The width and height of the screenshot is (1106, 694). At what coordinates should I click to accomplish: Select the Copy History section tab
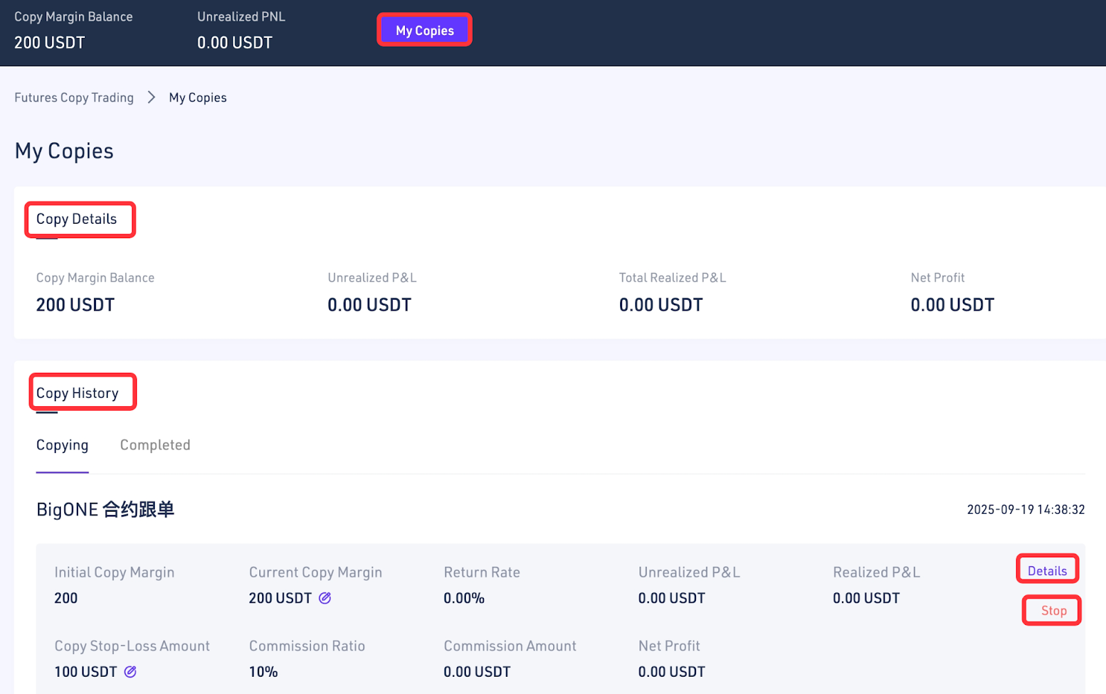(x=77, y=393)
